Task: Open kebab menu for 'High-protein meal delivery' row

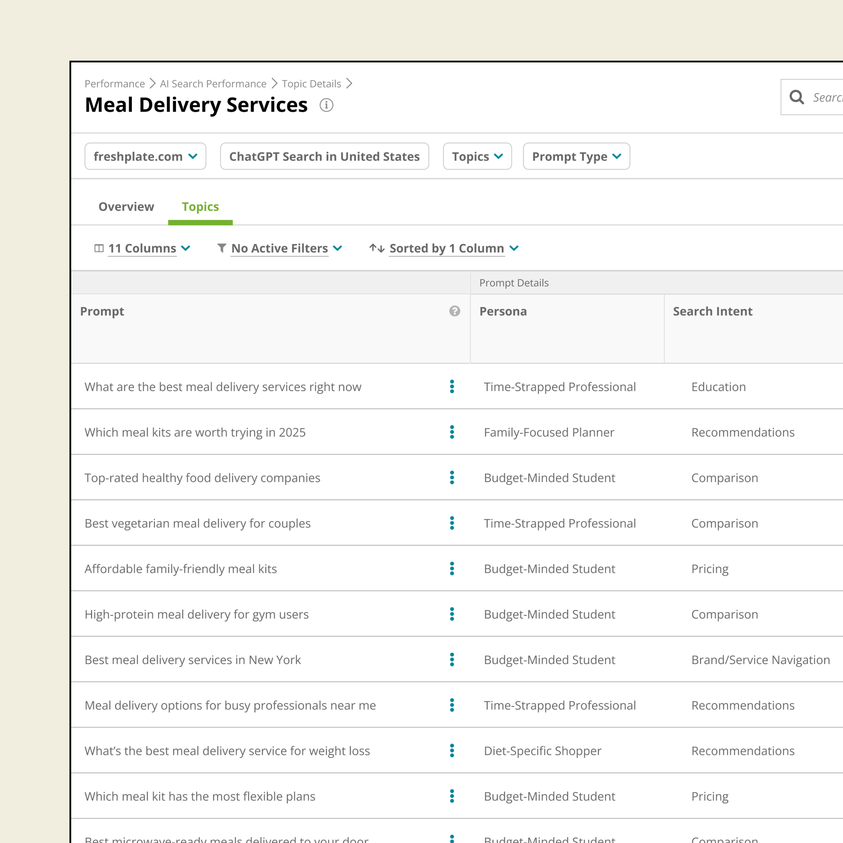Action: [x=452, y=614]
